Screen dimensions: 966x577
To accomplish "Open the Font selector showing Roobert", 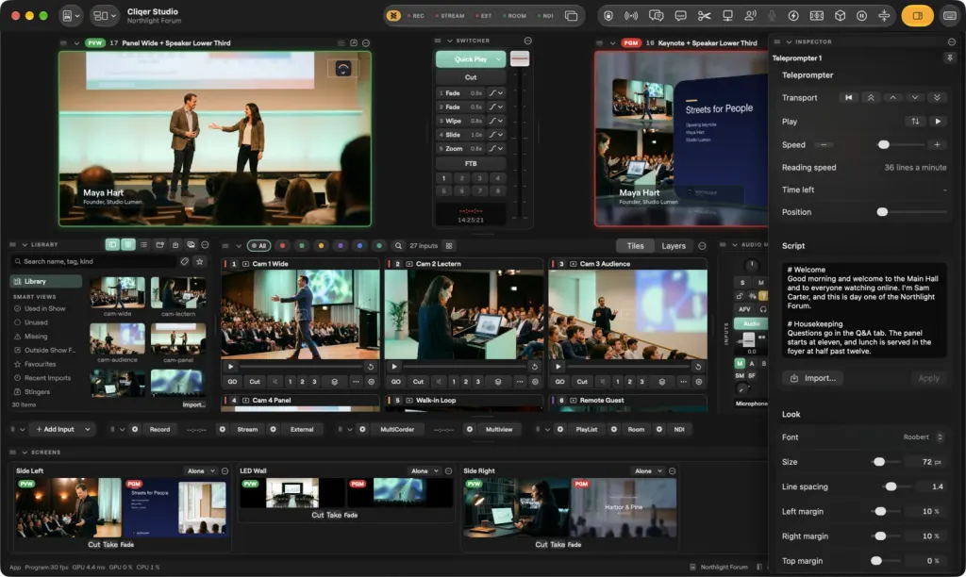I will (x=923, y=437).
